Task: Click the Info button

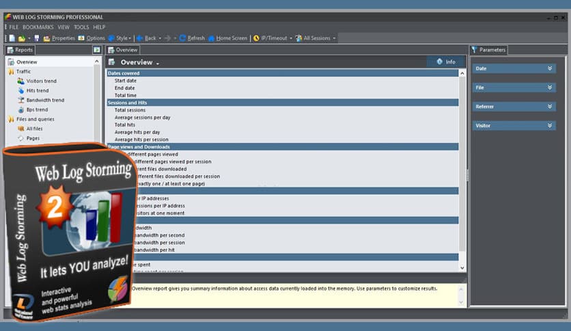Action: pyautogui.click(x=446, y=62)
